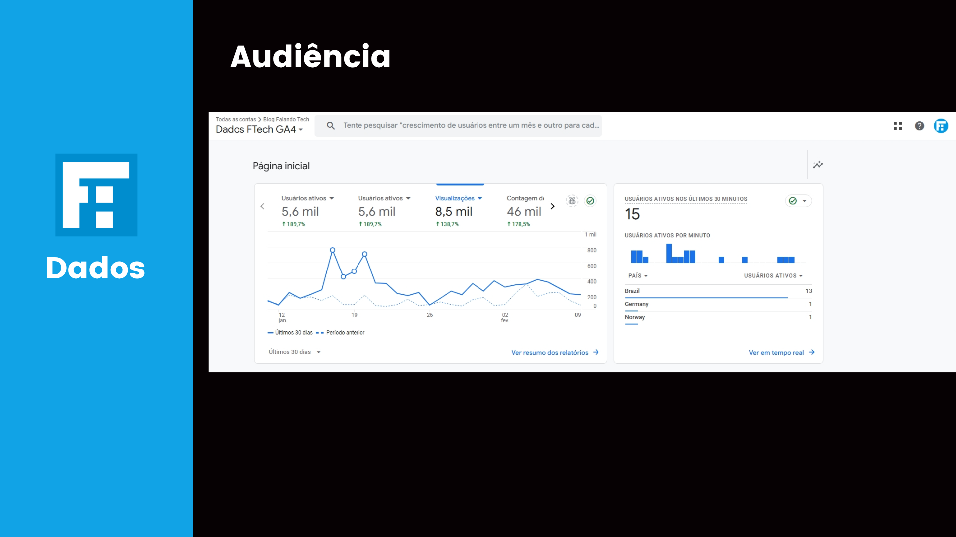
Task: Click the help question mark icon
Action: (x=919, y=126)
